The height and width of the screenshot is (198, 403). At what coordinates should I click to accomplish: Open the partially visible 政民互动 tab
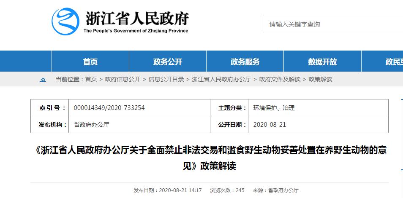click(x=394, y=62)
